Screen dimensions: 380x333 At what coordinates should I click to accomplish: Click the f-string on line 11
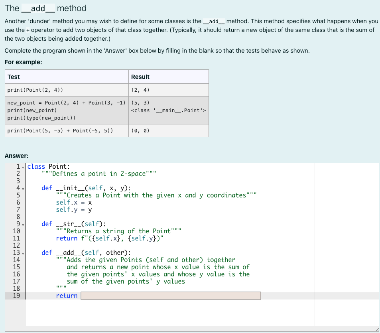tap(124, 238)
